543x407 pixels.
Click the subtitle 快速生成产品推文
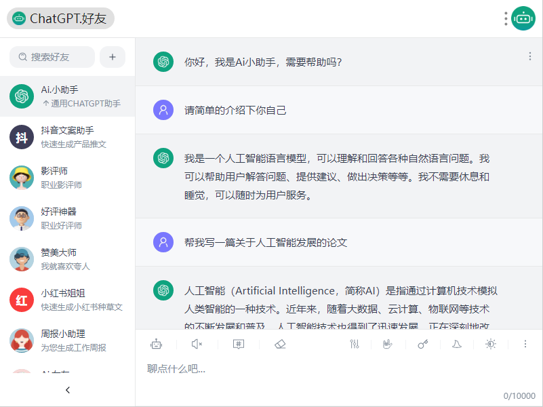(73, 144)
